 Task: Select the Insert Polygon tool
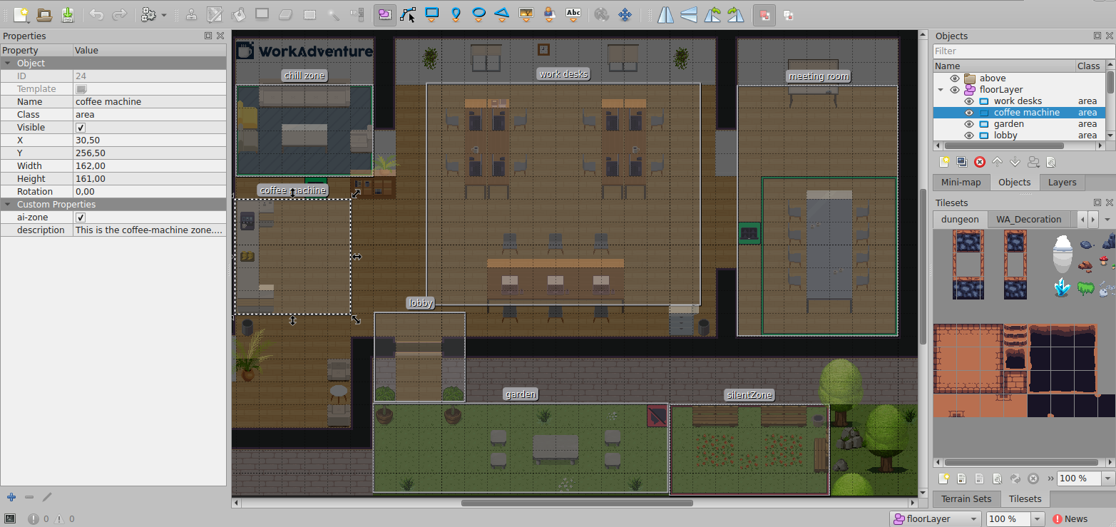503,14
